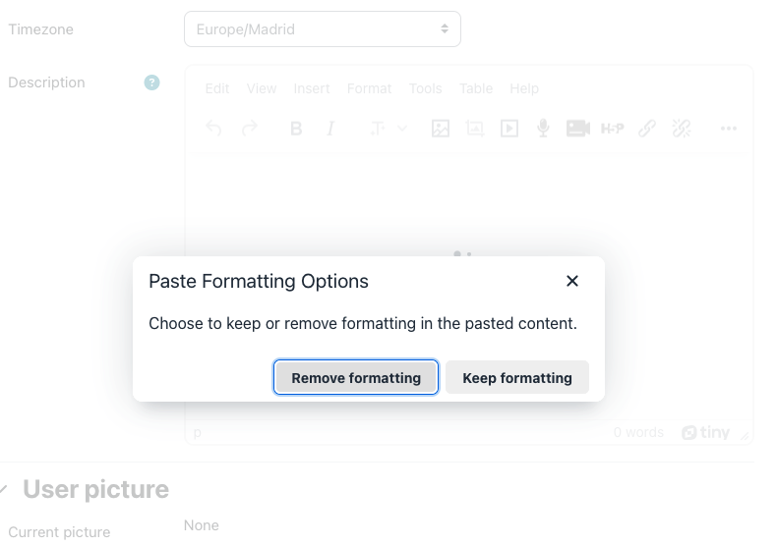The width and height of the screenshot is (777, 546).
Task: Insert an image via the image icon
Action: [x=441, y=129]
